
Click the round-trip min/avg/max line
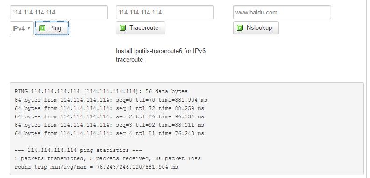click(96, 167)
